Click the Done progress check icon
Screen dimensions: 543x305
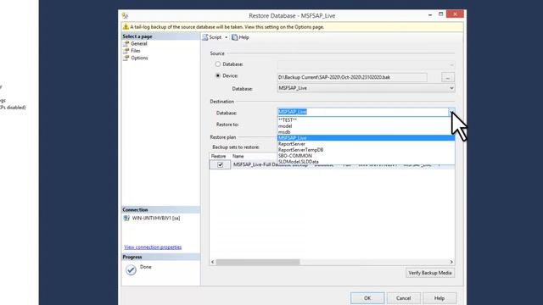[131, 269]
